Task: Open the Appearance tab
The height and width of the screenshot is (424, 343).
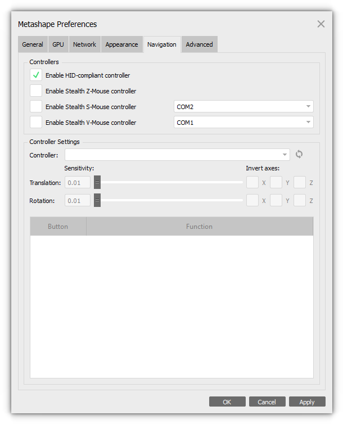Action: tap(121, 44)
